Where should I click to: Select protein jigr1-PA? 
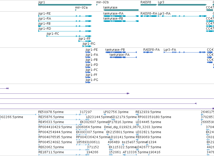[88, 57]
